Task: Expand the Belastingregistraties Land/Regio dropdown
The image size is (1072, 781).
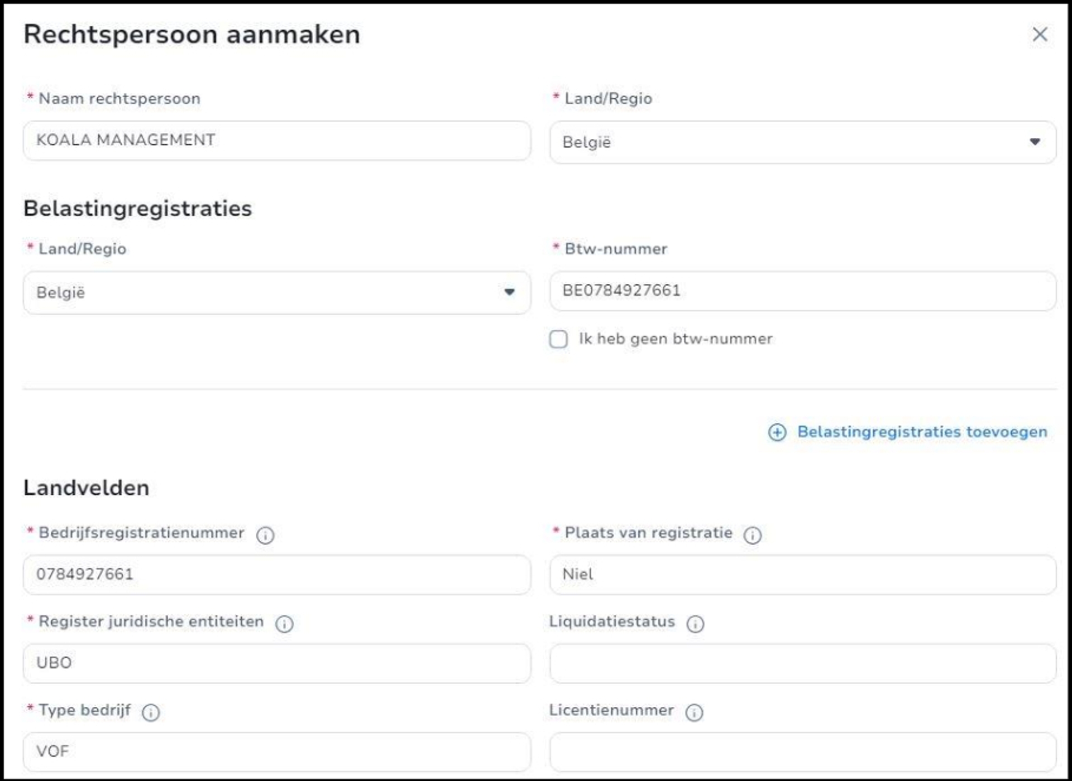Action: point(510,292)
